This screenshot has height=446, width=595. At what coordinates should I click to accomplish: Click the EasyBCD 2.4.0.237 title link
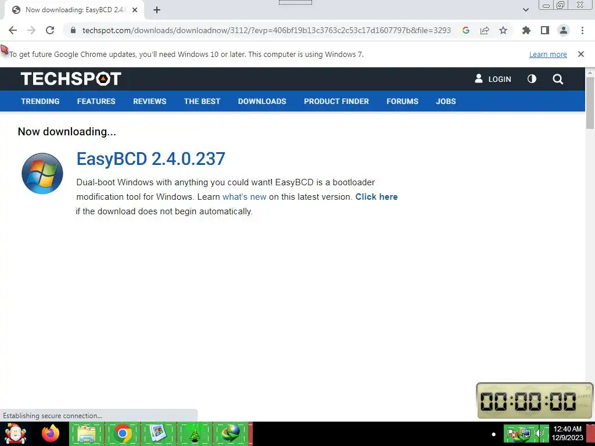click(150, 159)
